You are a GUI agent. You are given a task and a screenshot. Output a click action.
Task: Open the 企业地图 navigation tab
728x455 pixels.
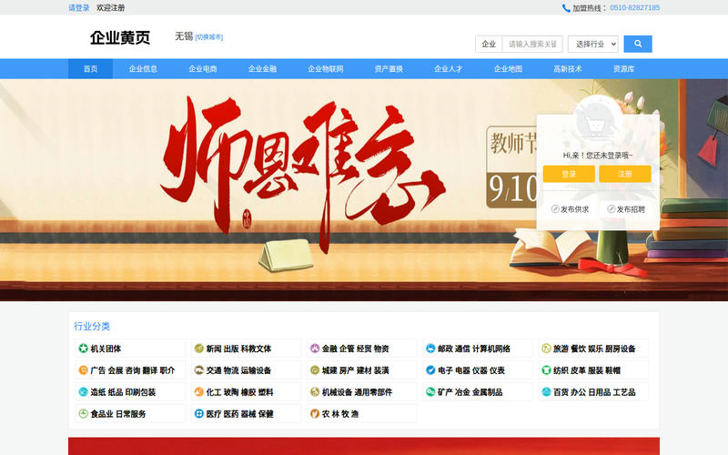508,69
